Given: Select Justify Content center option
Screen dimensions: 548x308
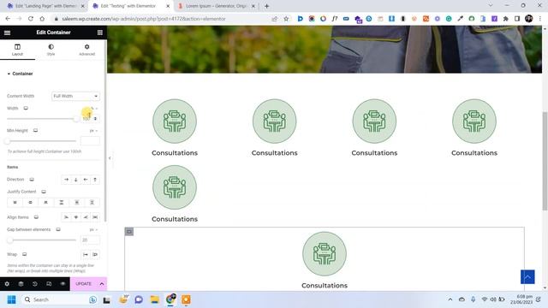Looking at the screenshot, I should [30, 203].
